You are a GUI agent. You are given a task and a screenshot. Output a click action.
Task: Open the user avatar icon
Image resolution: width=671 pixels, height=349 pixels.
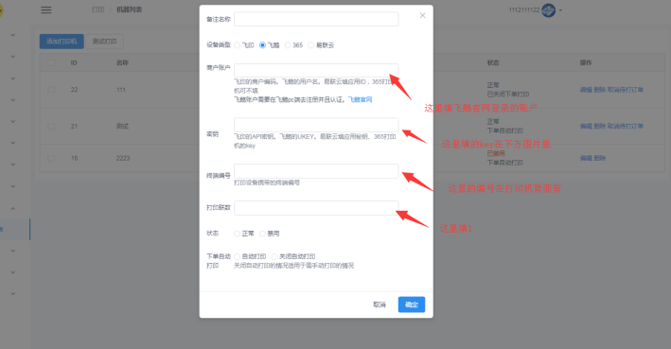coord(548,9)
